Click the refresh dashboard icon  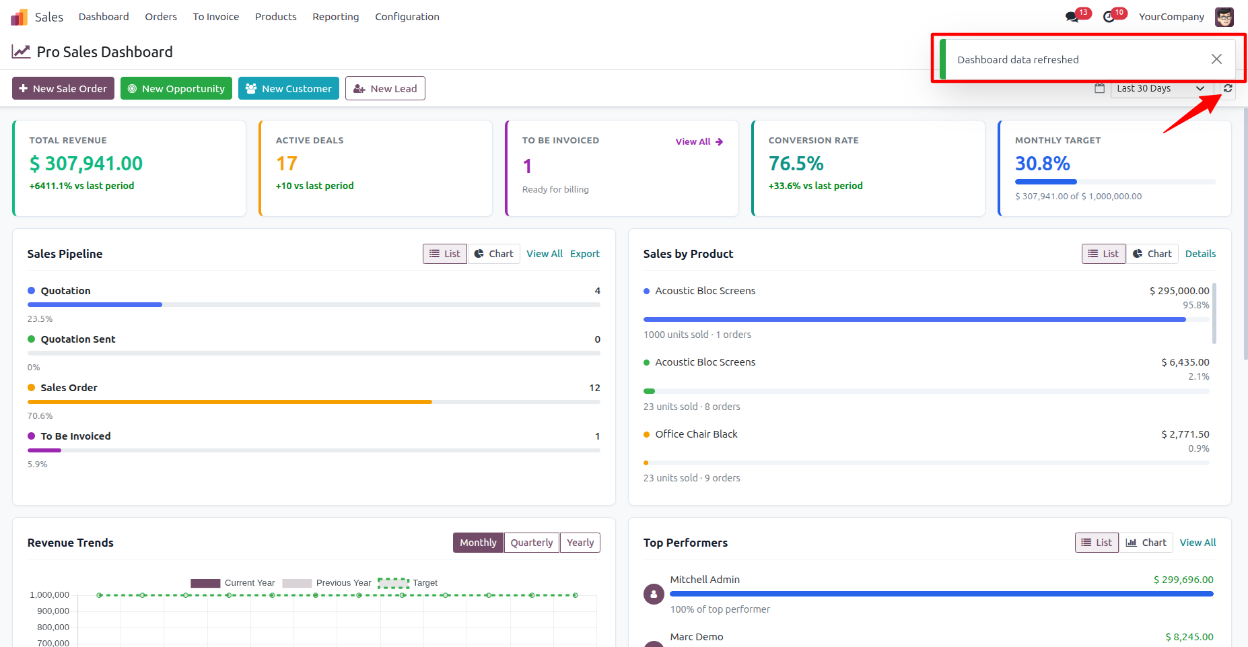[x=1228, y=88]
